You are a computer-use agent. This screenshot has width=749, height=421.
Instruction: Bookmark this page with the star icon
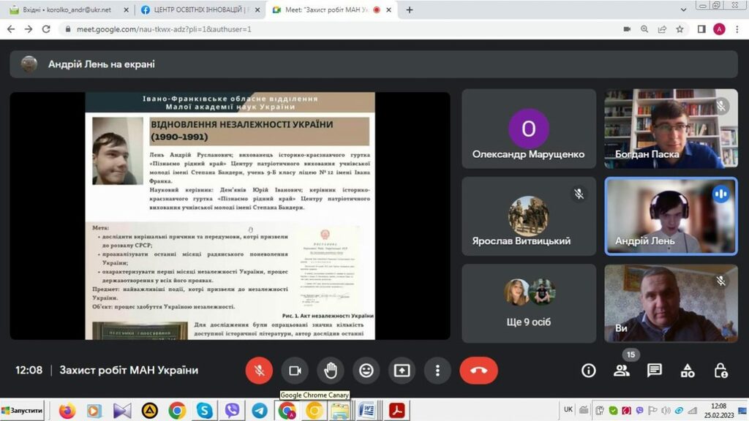point(680,29)
